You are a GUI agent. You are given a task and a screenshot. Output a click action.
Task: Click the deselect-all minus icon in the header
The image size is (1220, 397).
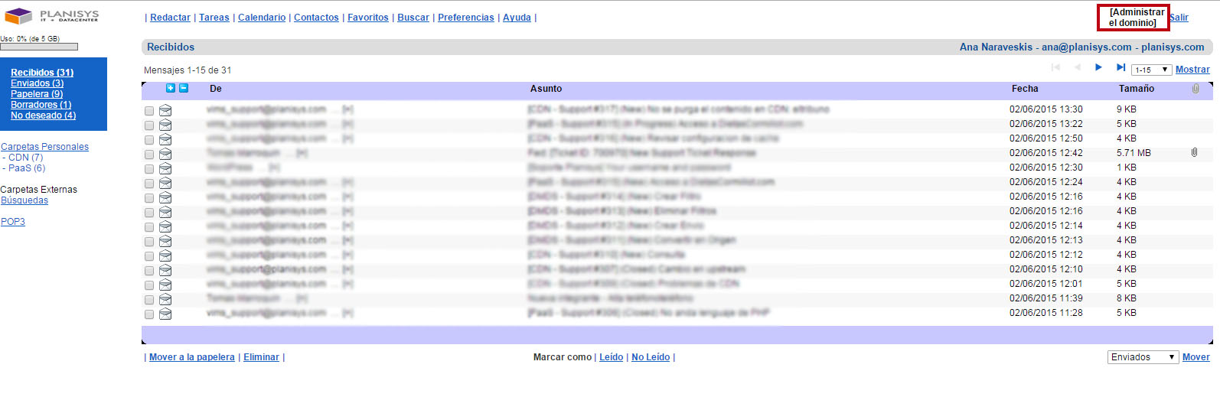click(x=184, y=88)
